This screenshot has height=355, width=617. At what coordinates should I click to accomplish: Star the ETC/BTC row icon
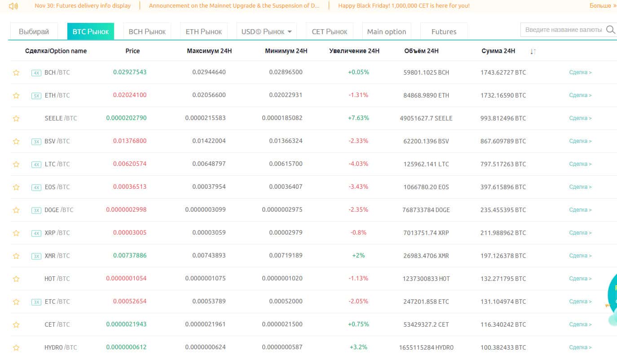pyautogui.click(x=16, y=302)
